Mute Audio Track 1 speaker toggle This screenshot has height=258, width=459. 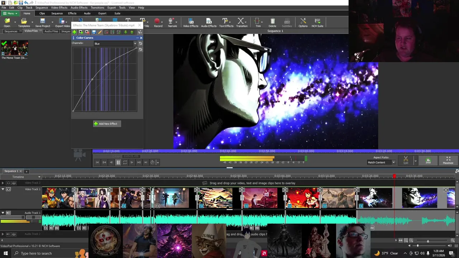point(8,213)
